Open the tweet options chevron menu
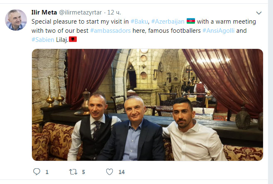Viewport: 273px width, 184px height. (259, 13)
